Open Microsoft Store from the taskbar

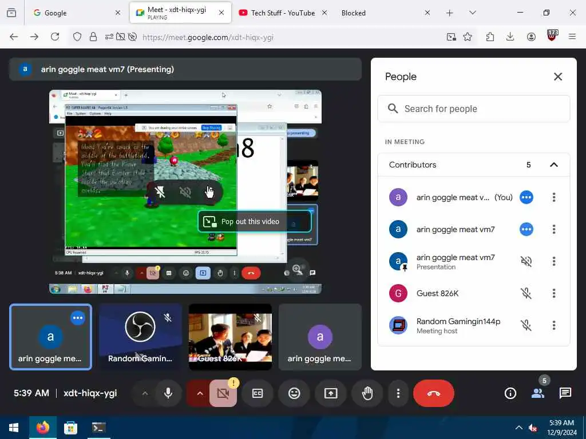pyautogui.click(x=70, y=428)
